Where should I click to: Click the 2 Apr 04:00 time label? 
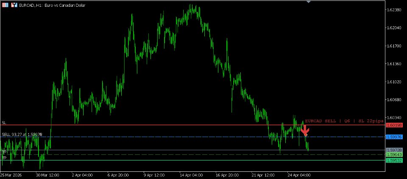(x=82, y=175)
